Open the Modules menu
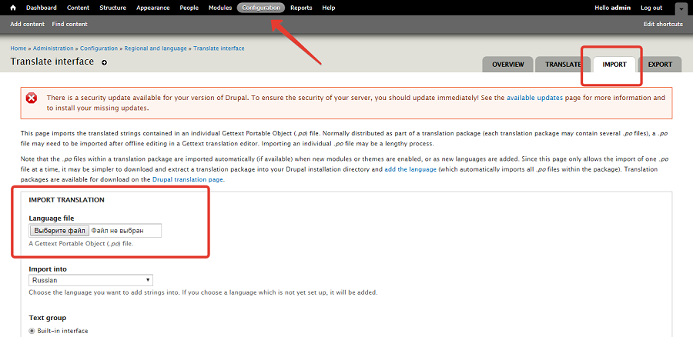Screen dimensions: 693x337 click(x=220, y=8)
